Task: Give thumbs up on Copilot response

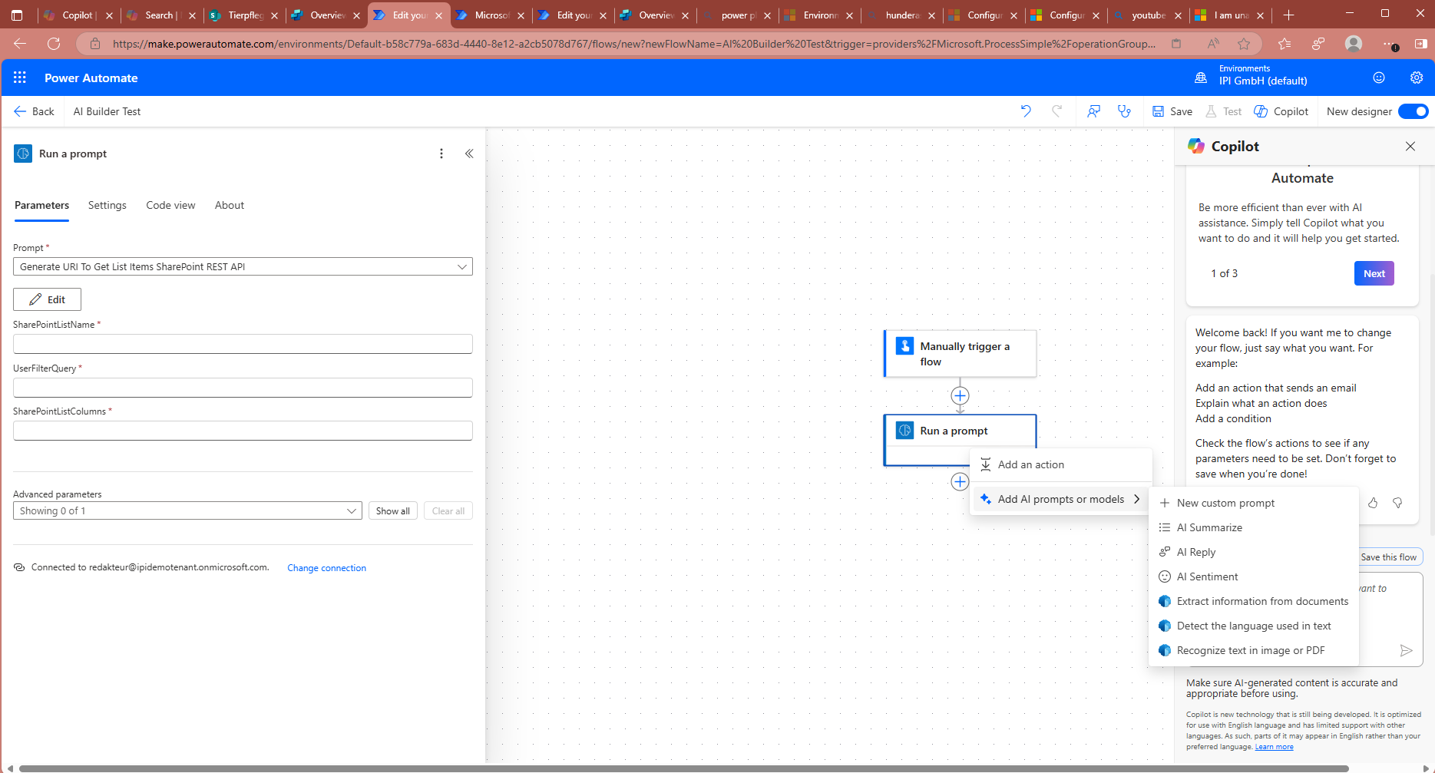Action: pyautogui.click(x=1373, y=503)
